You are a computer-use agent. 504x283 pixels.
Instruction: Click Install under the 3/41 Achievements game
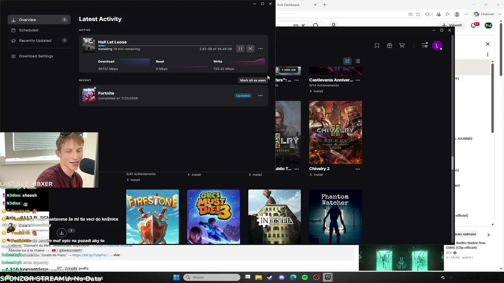(x=133, y=180)
